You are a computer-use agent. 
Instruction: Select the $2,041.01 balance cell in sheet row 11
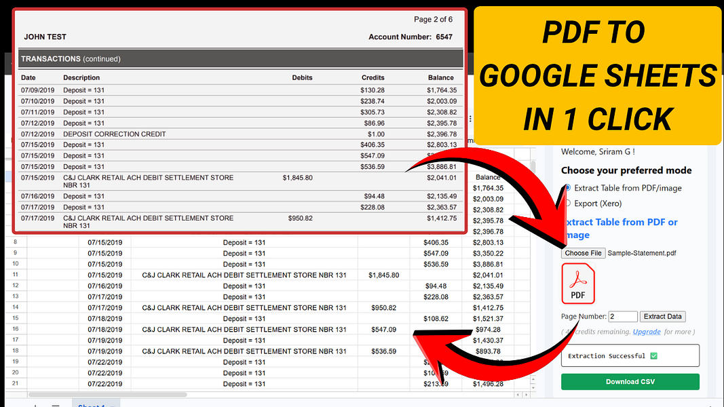488,275
